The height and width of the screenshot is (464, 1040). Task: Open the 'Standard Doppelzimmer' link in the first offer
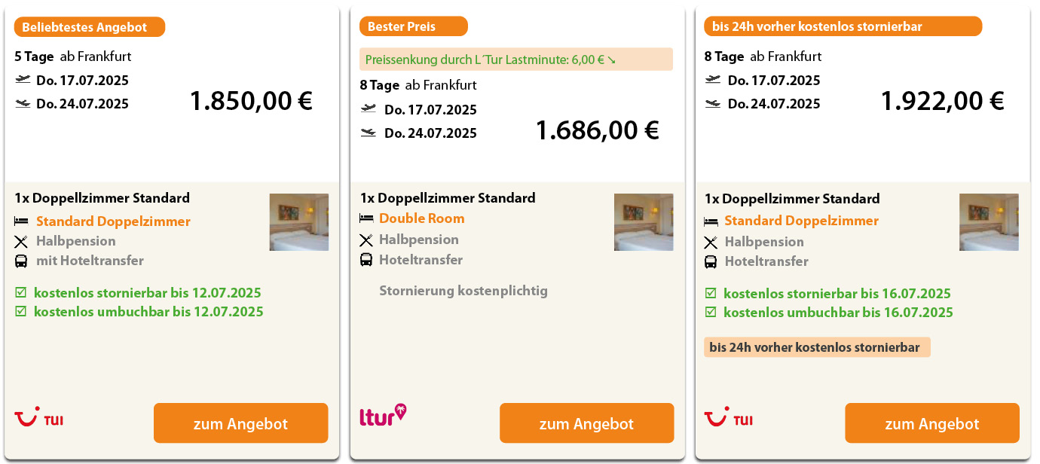point(113,221)
